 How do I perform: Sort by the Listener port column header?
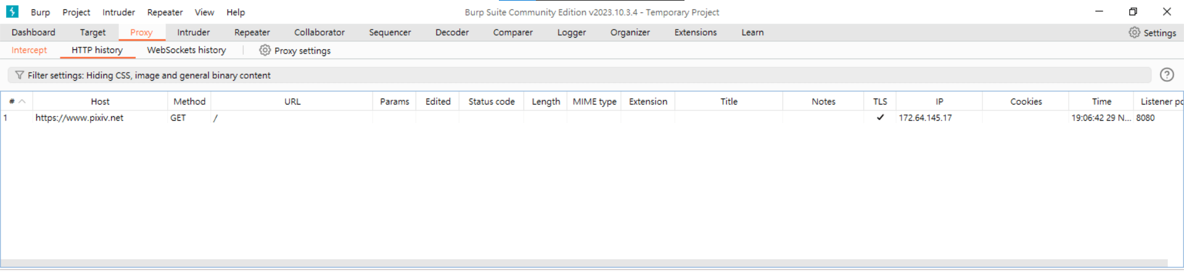point(1159,102)
